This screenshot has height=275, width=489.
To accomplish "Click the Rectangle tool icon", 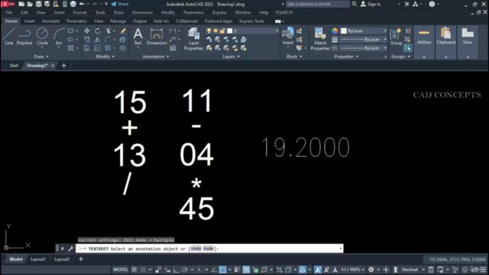I will pyautogui.click(x=71, y=31).
